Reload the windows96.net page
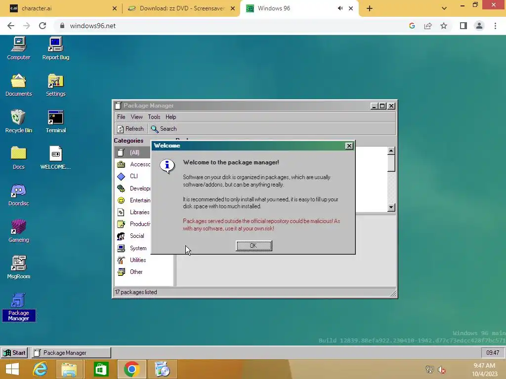 pyautogui.click(x=42, y=26)
